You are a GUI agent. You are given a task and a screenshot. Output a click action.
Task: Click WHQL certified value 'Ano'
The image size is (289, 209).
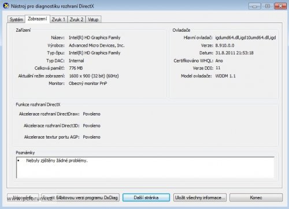click(x=219, y=61)
